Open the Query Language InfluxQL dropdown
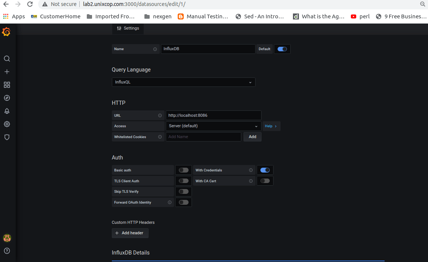The height and width of the screenshot is (262, 428). tap(183, 82)
